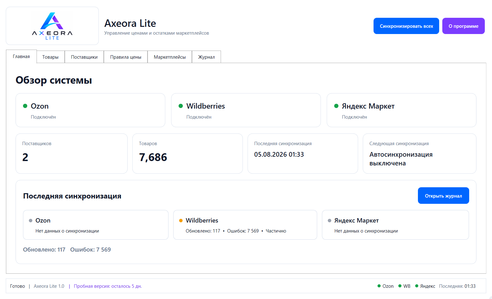492x299 pixels.
Task: Click the Открыть журнал button
Action: [444, 196]
